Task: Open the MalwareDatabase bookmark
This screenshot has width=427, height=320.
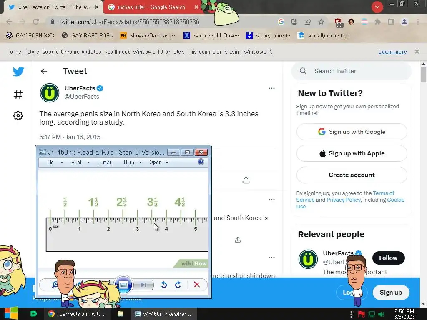Action: [x=149, y=35]
